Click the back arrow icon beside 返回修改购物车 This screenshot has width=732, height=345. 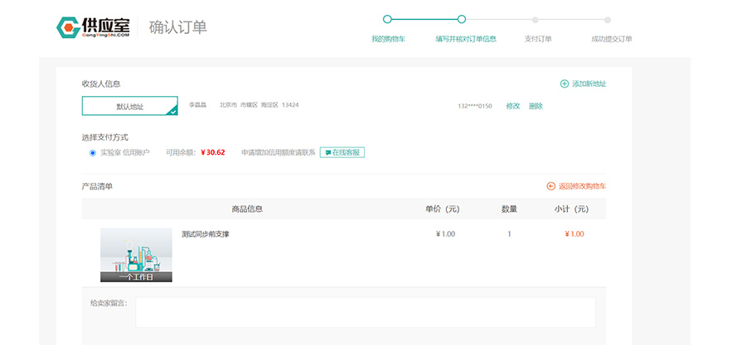[x=551, y=186]
